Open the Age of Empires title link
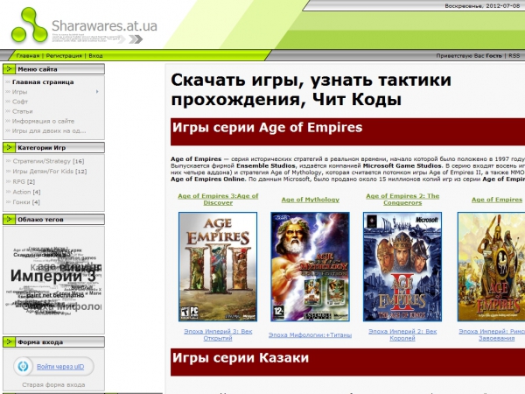 coord(497,200)
